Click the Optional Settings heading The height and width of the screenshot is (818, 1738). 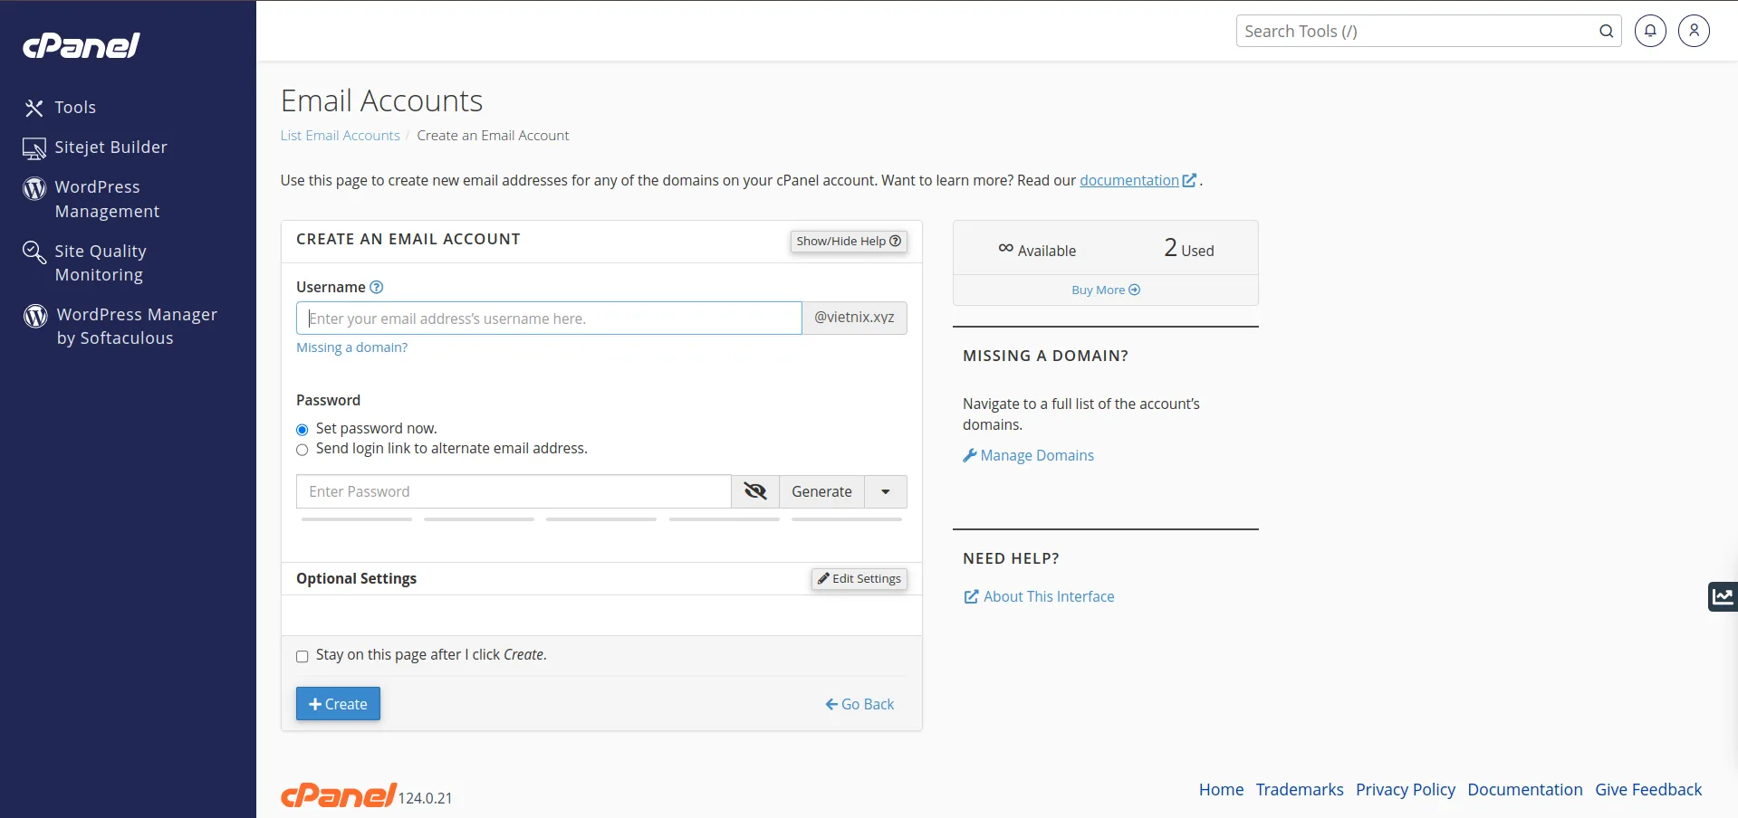(356, 579)
